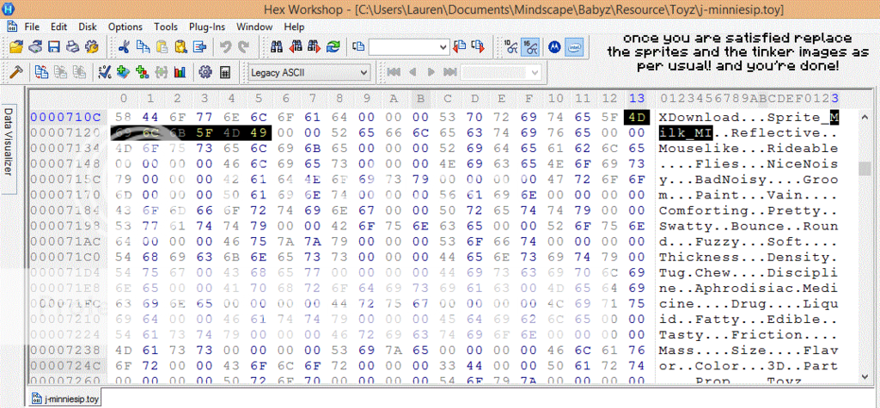The height and width of the screenshot is (408, 880).
Task: Click the document icon in the menu bar
Action: 11,27
